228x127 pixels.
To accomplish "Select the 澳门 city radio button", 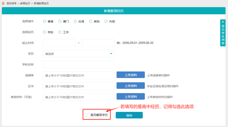I will 60,21.
